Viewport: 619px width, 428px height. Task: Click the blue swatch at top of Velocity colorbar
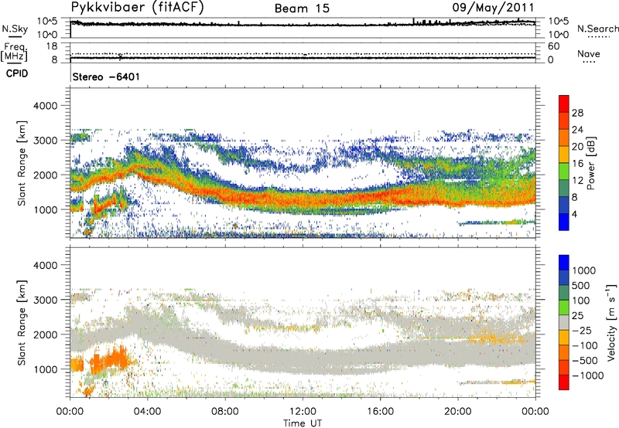564,263
